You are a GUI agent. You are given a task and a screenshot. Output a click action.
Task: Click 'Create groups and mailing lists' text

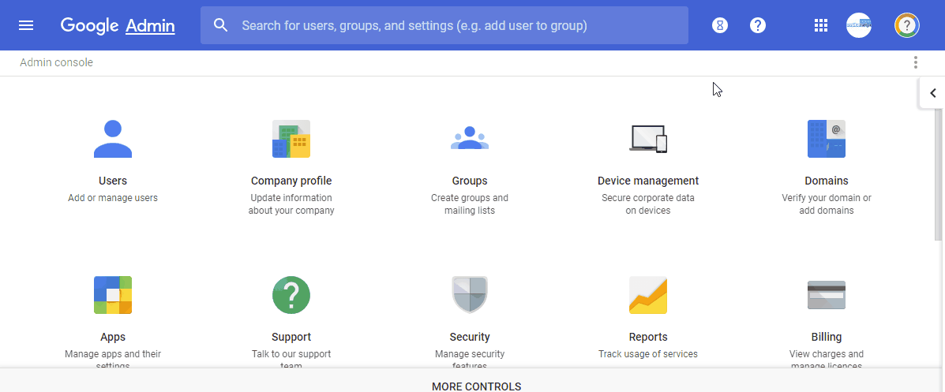point(470,204)
